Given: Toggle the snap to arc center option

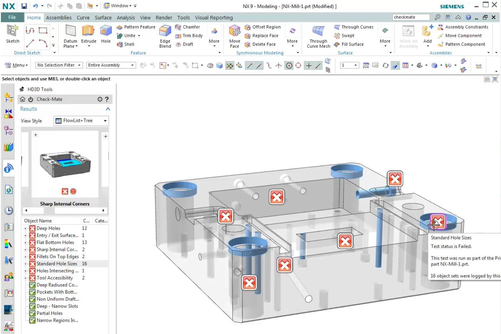Looking at the screenshot, I should (289, 66).
